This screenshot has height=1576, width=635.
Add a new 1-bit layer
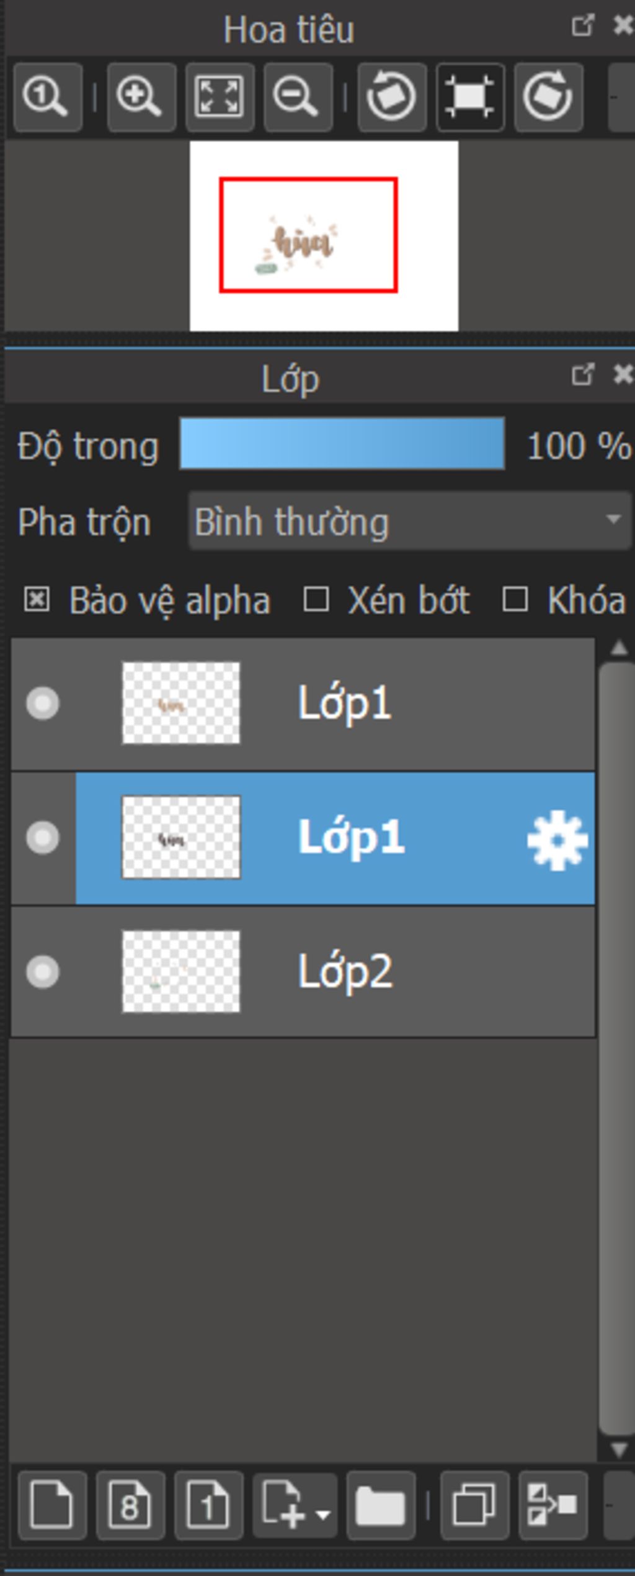(208, 1505)
